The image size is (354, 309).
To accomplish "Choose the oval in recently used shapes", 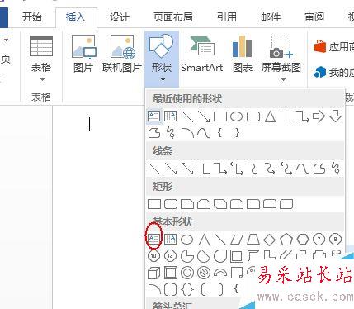I will pos(236,116).
